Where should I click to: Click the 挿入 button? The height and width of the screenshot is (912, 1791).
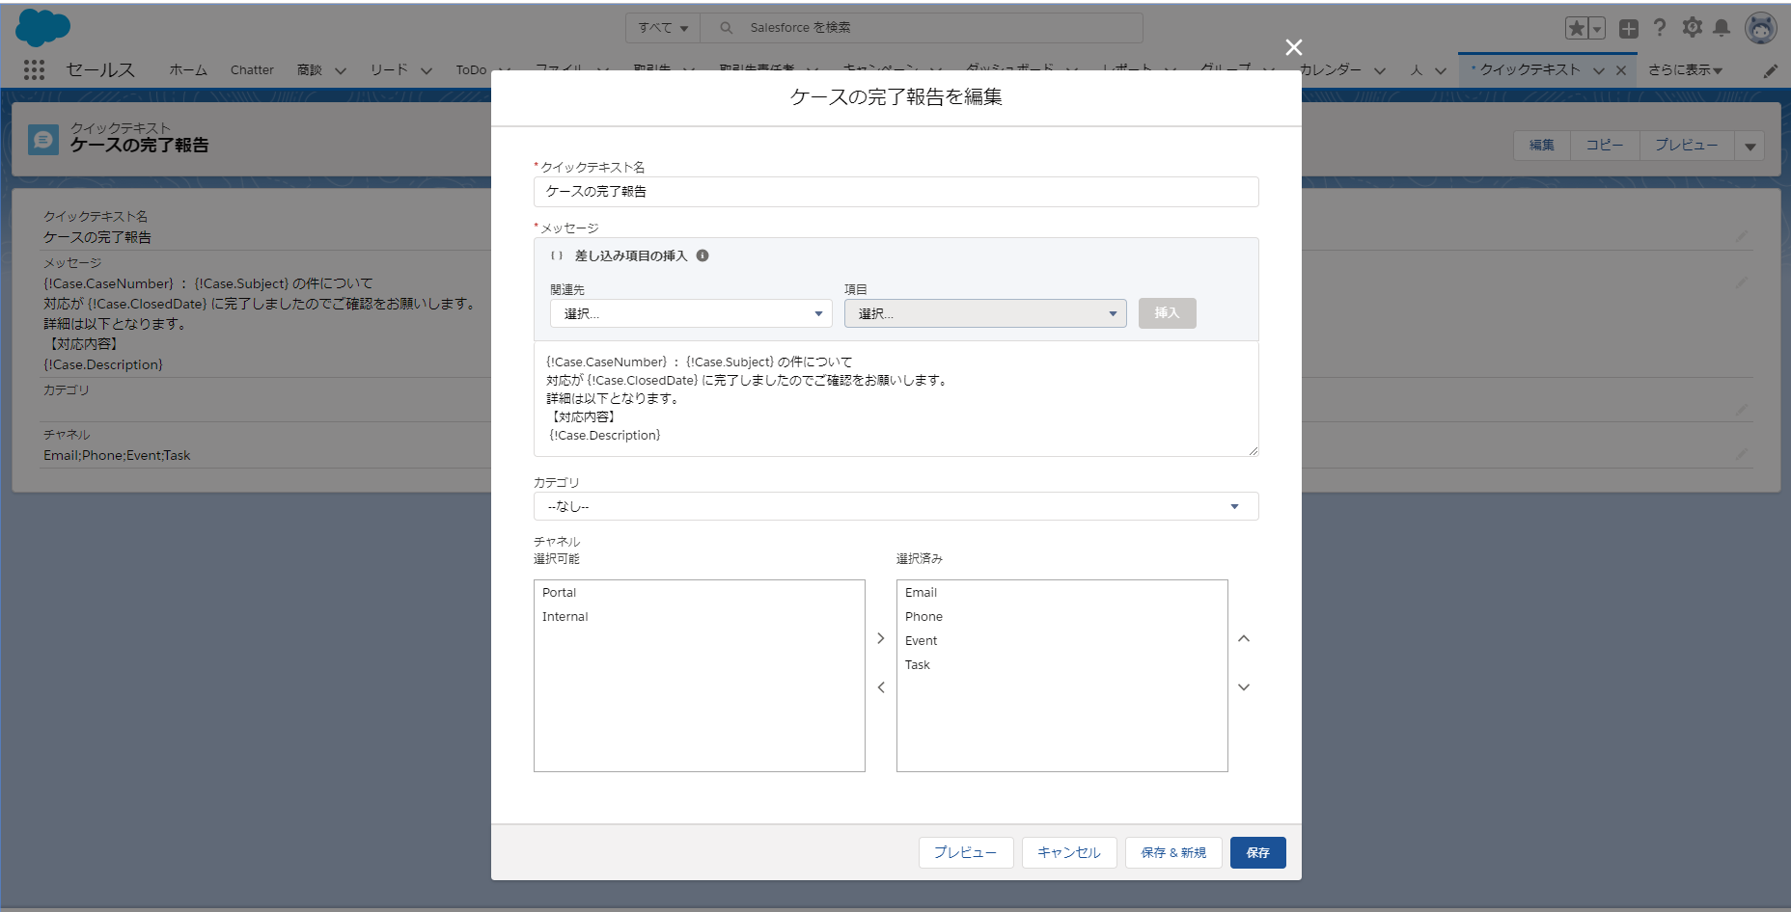click(x=1167, y=312)
